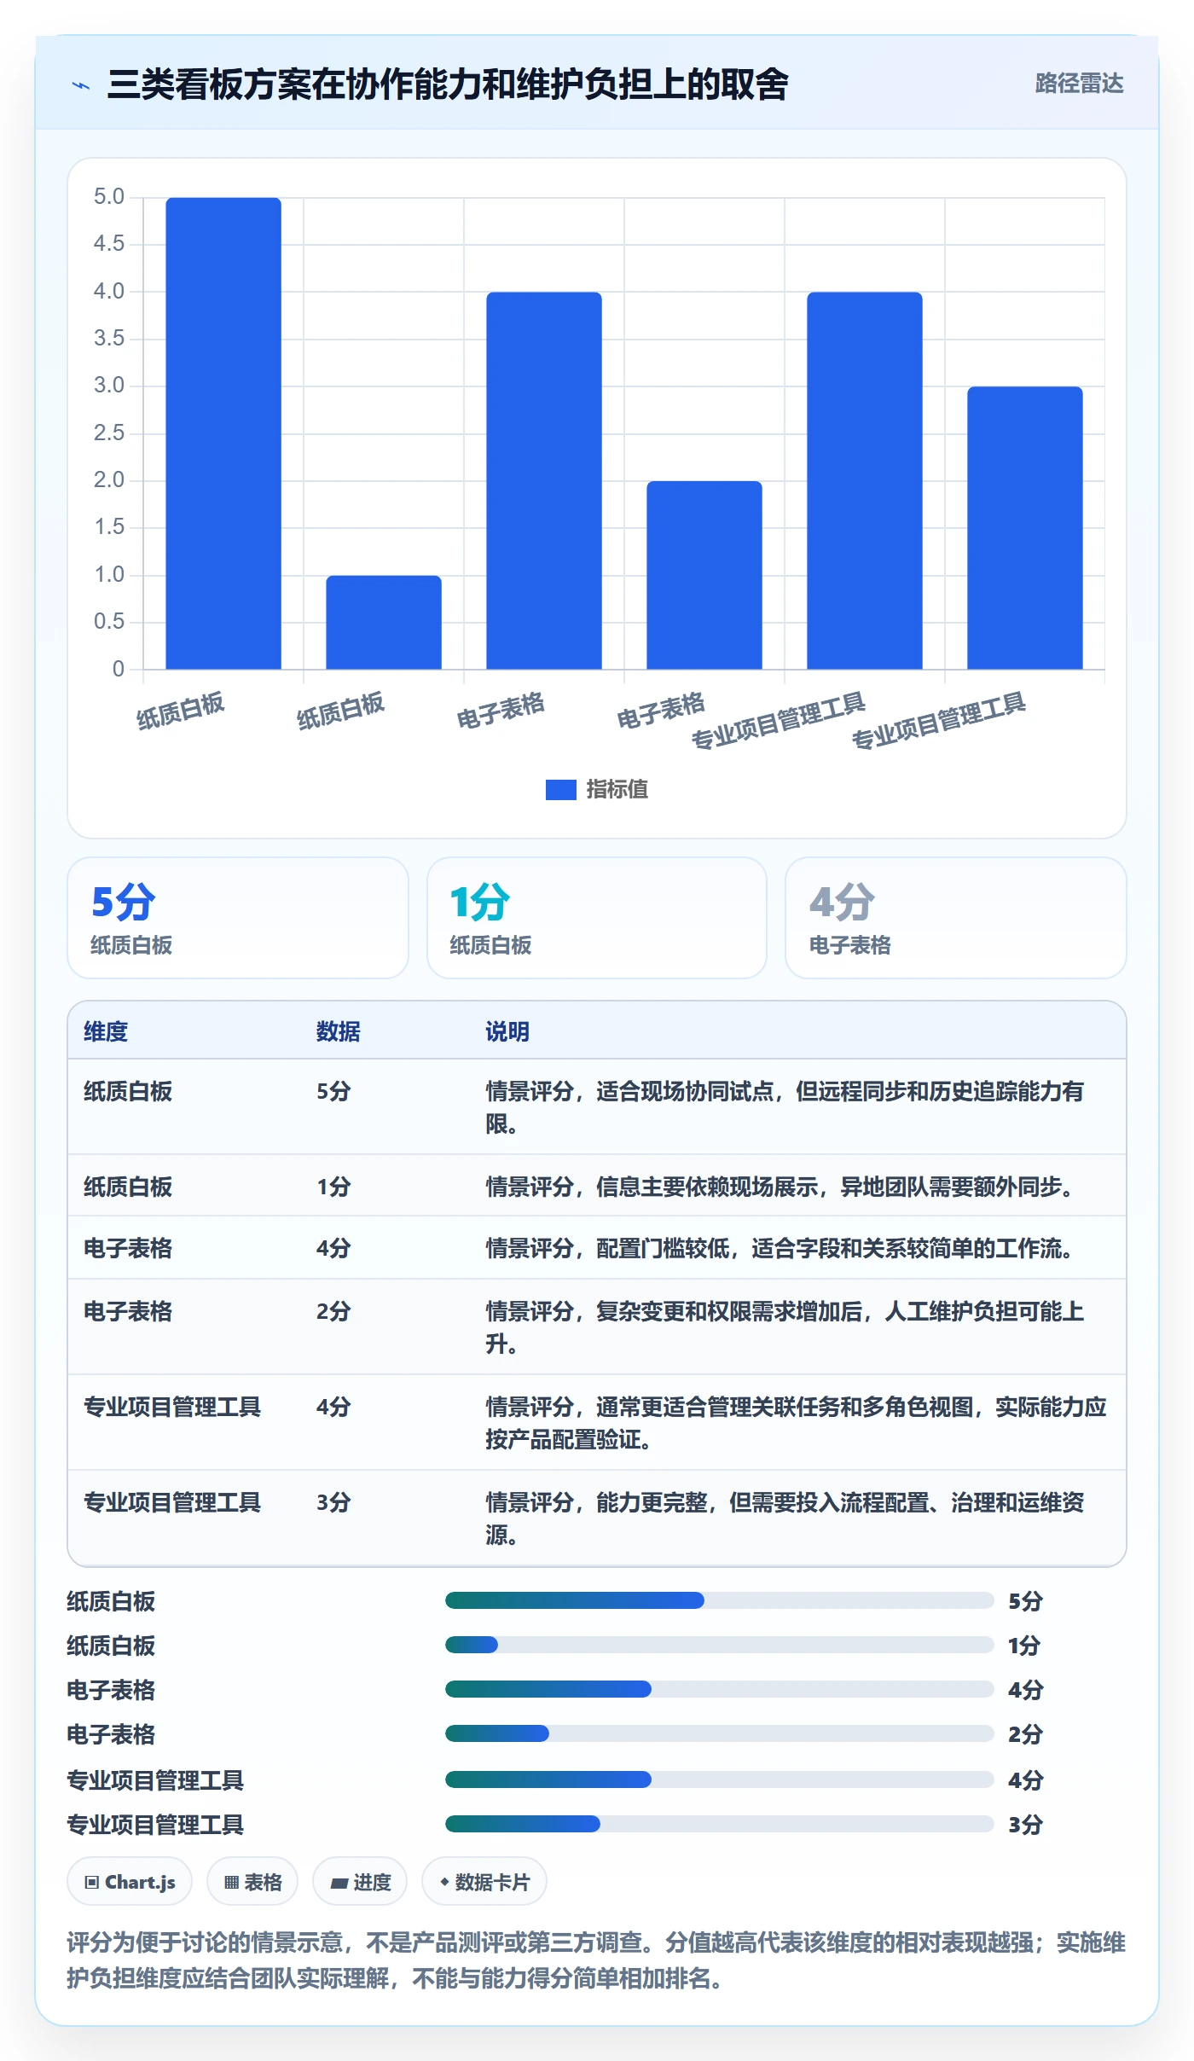
Task: Click the 2.5 y-axis tick label
Action: tap(109, 433)
